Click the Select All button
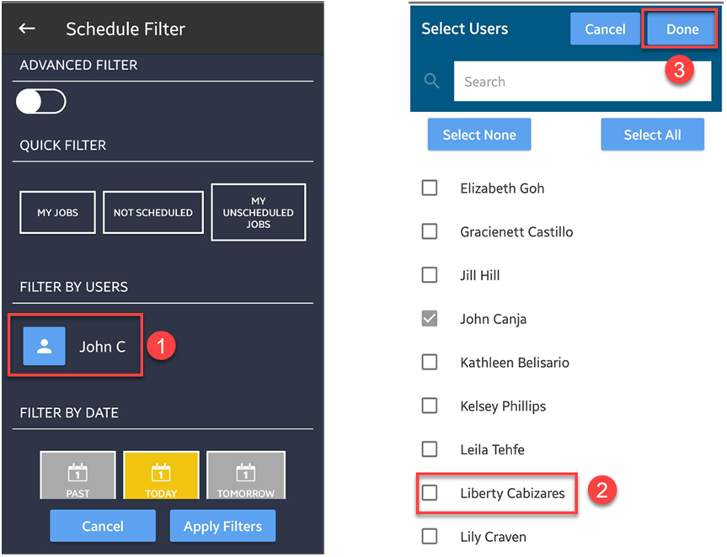The image size is (727, 557). point(652,135)
